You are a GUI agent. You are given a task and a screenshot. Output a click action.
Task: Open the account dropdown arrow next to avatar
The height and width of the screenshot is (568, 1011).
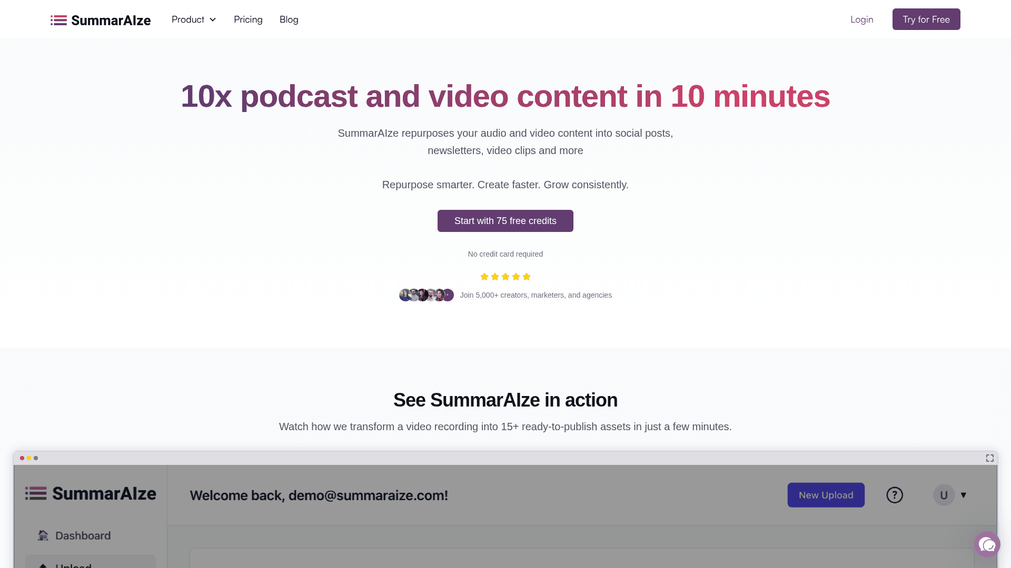click(x=964, y=495)
